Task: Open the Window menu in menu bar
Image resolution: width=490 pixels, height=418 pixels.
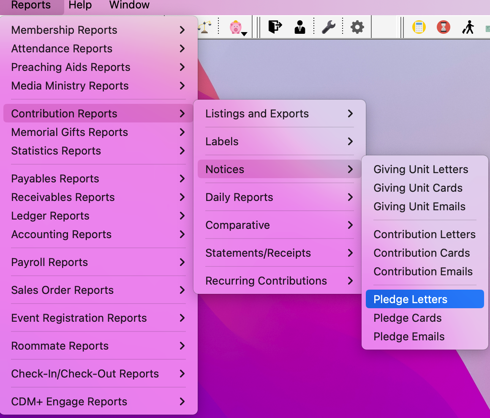Action: (x=129, y=5)
